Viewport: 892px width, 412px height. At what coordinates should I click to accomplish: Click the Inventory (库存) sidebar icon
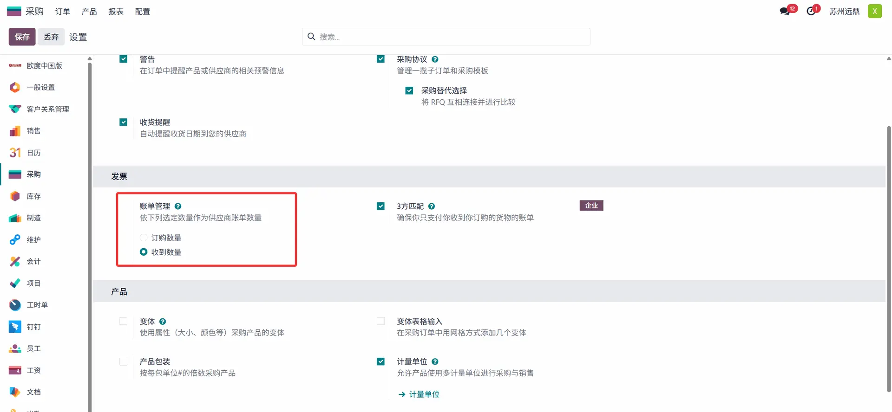coord(15,196)
